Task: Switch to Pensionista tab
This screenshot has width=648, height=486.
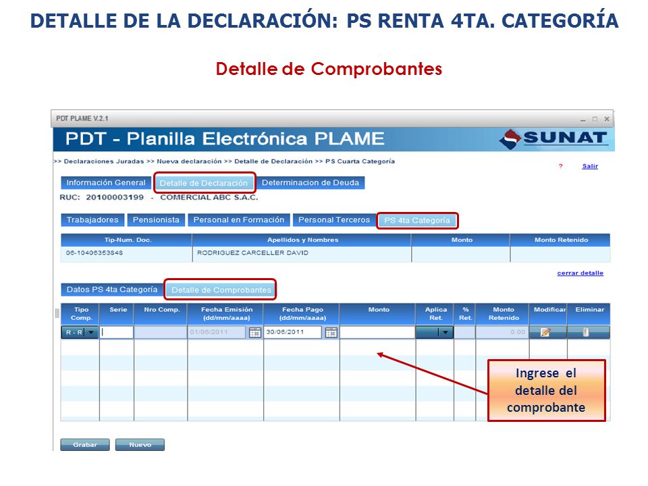Action: 156,220
